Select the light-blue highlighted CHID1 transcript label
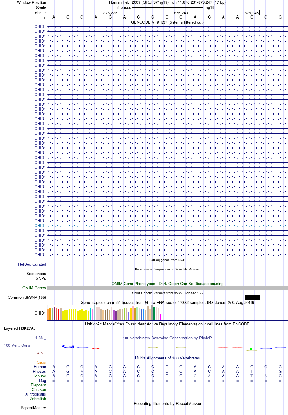Viewport: 288px width, 415px height. (x=40, y=226)
